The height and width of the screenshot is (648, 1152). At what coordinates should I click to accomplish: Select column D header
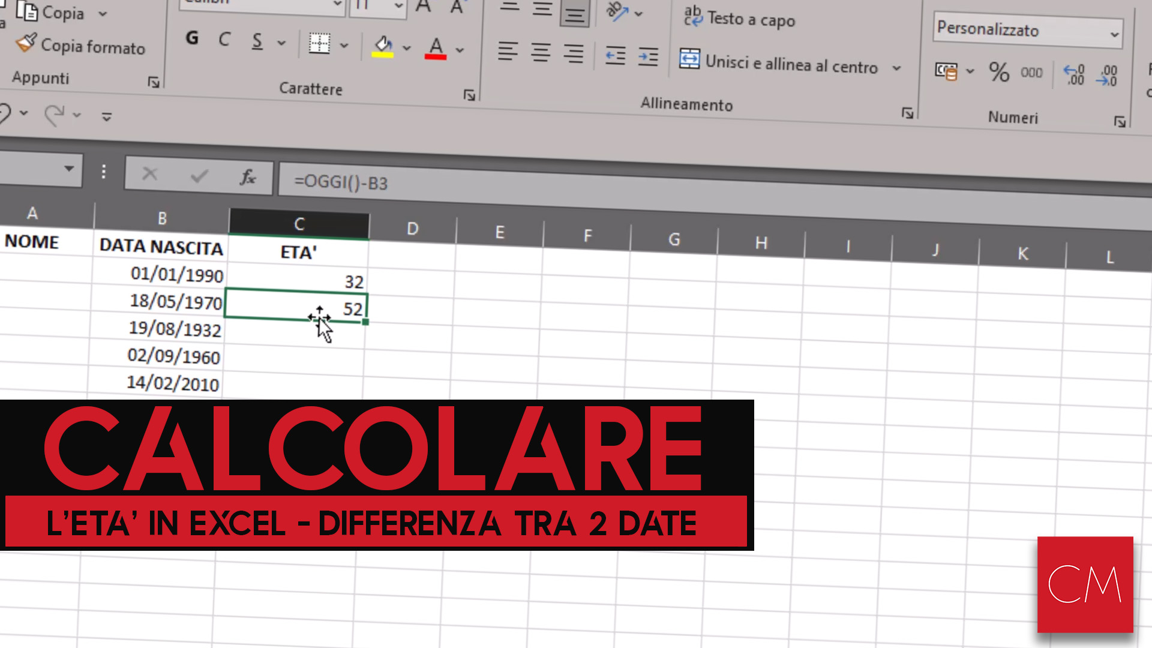[x=412, y=229]
